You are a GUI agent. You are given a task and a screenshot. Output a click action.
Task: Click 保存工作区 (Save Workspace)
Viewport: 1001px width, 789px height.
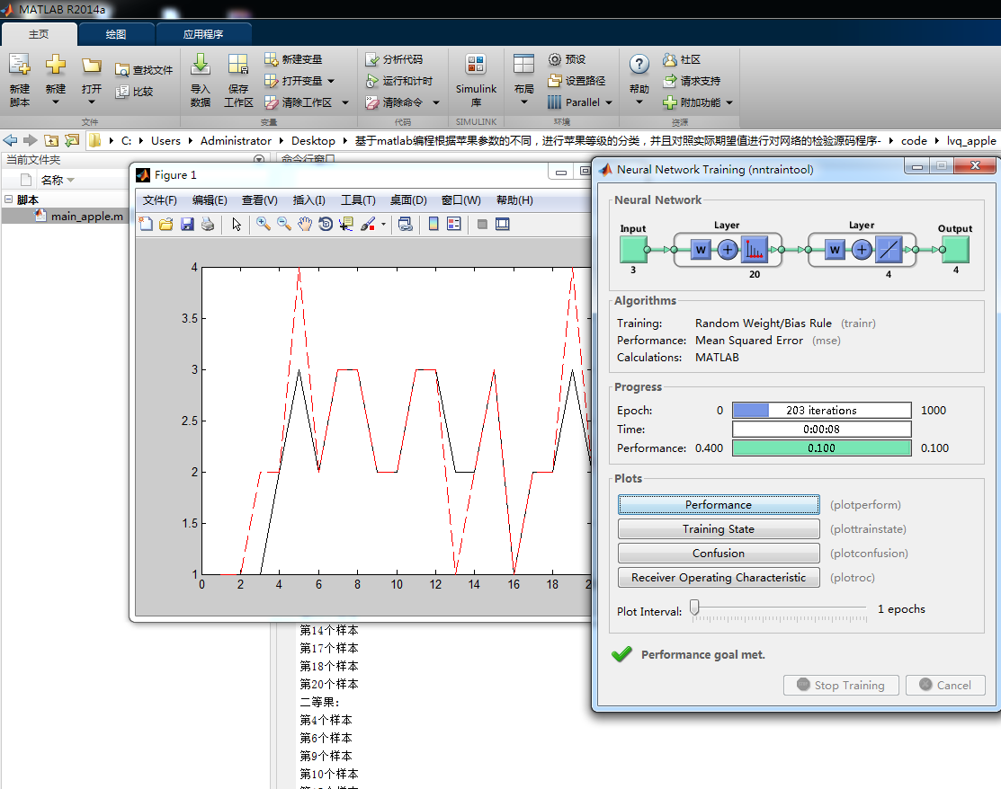(x=238, y=80)
